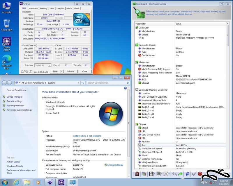This screenshot has height=186, width=233.
Task: Click the first dark-red icon in Sandra toolbar
Action: 137,174
